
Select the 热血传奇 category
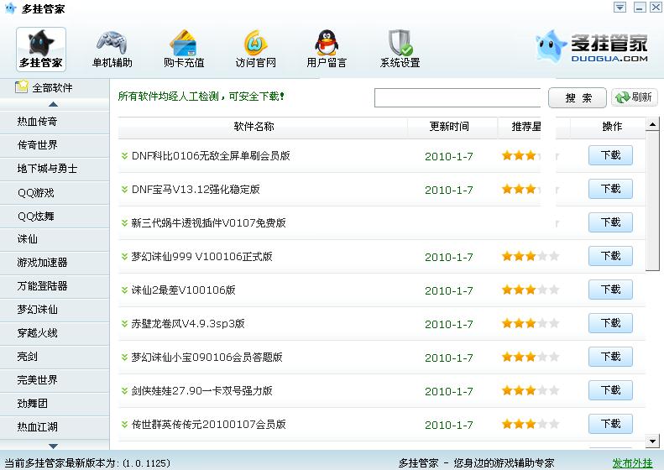click(x=55, y=122)
